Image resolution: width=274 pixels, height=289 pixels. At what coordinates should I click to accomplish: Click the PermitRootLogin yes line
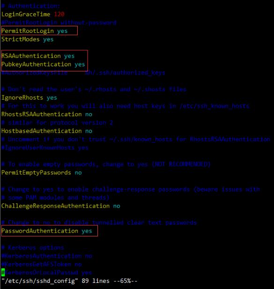(35, 31)
